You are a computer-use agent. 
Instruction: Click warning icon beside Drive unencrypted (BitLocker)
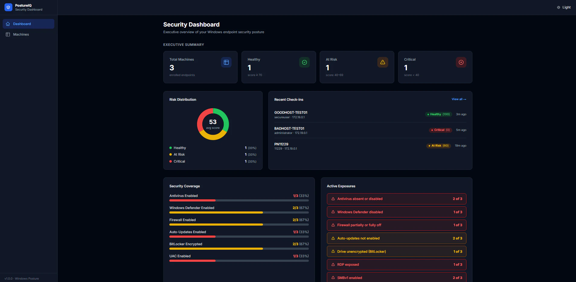click(x=333, y=252)
